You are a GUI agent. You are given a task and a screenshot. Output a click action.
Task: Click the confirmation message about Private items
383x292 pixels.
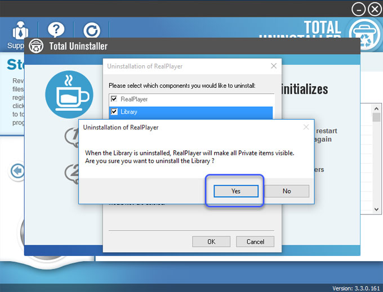tap(190, 157)
